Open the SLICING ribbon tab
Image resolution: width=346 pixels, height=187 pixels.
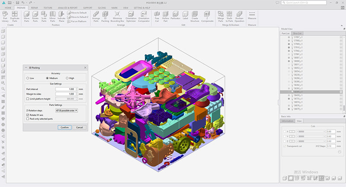tap(102, 8)
